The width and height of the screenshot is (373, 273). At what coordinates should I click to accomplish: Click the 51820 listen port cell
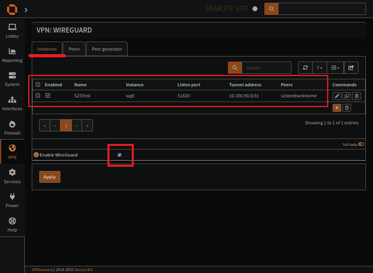pyautogui.click(x=184, y=96)
